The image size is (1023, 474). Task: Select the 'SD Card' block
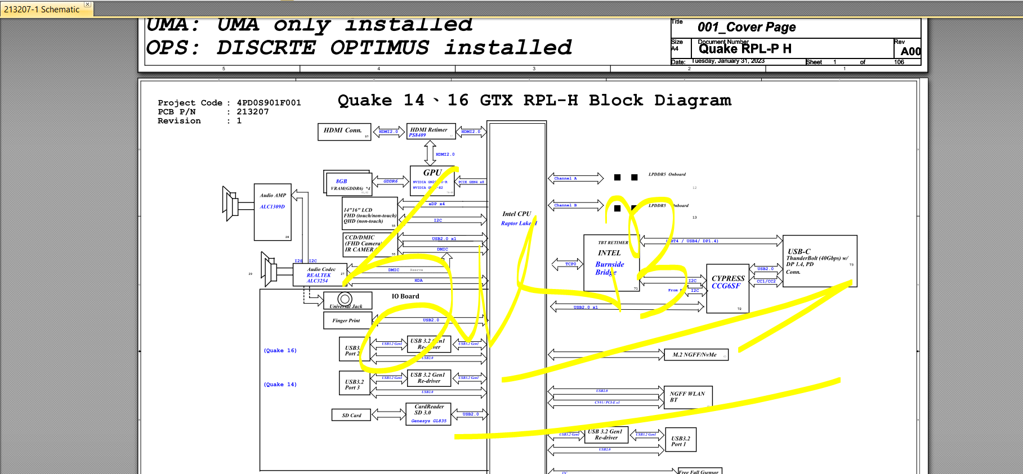[x=351, y=415]
